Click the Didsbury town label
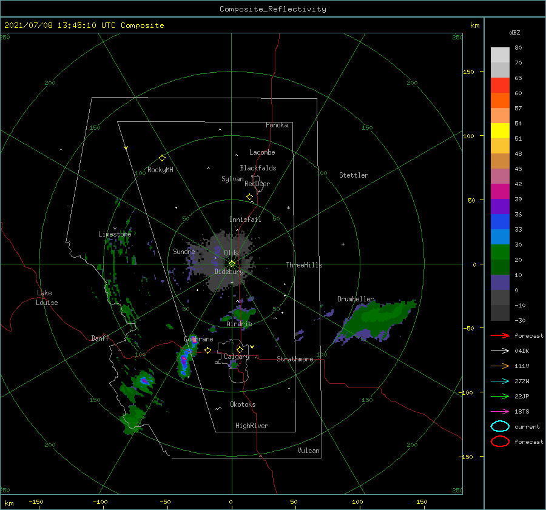 click(229, 272)
